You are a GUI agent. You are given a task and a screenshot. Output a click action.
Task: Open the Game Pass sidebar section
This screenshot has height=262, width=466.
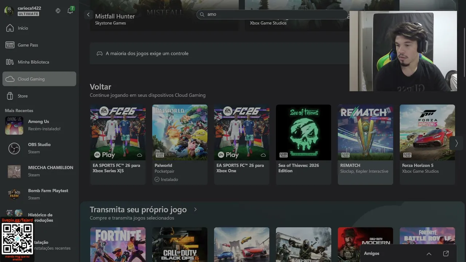(x=39, y=45)
